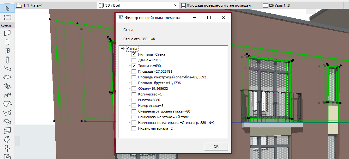Uncheck the Имя типа=Стена checkbox

point(134,54)
